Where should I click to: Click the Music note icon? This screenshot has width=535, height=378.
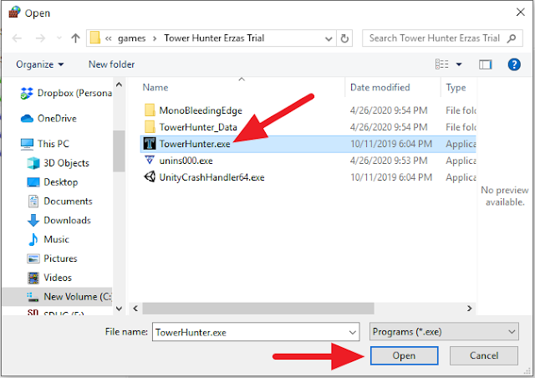(x=33, y=239)
